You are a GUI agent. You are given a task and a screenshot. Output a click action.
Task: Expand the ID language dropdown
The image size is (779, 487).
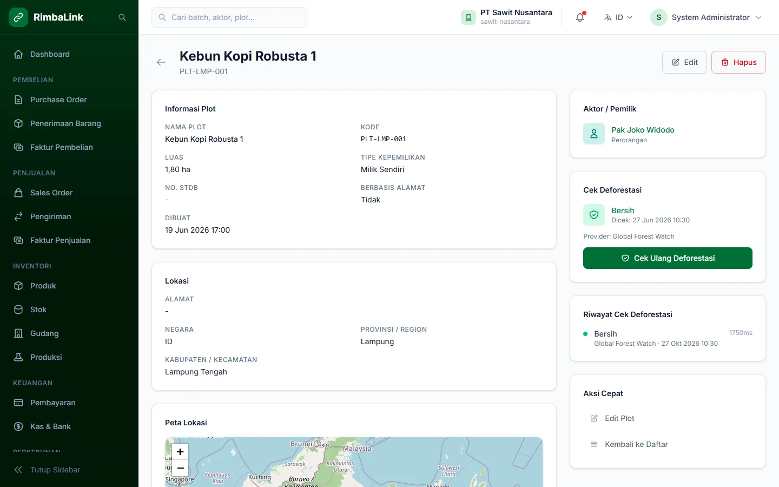coord(618,17)
